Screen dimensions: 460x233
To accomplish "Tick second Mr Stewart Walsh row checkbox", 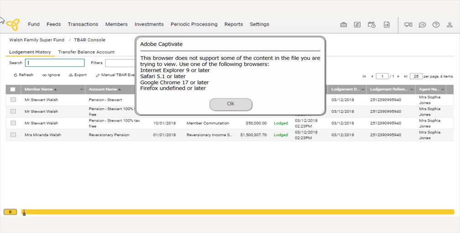I will point(13,111).
